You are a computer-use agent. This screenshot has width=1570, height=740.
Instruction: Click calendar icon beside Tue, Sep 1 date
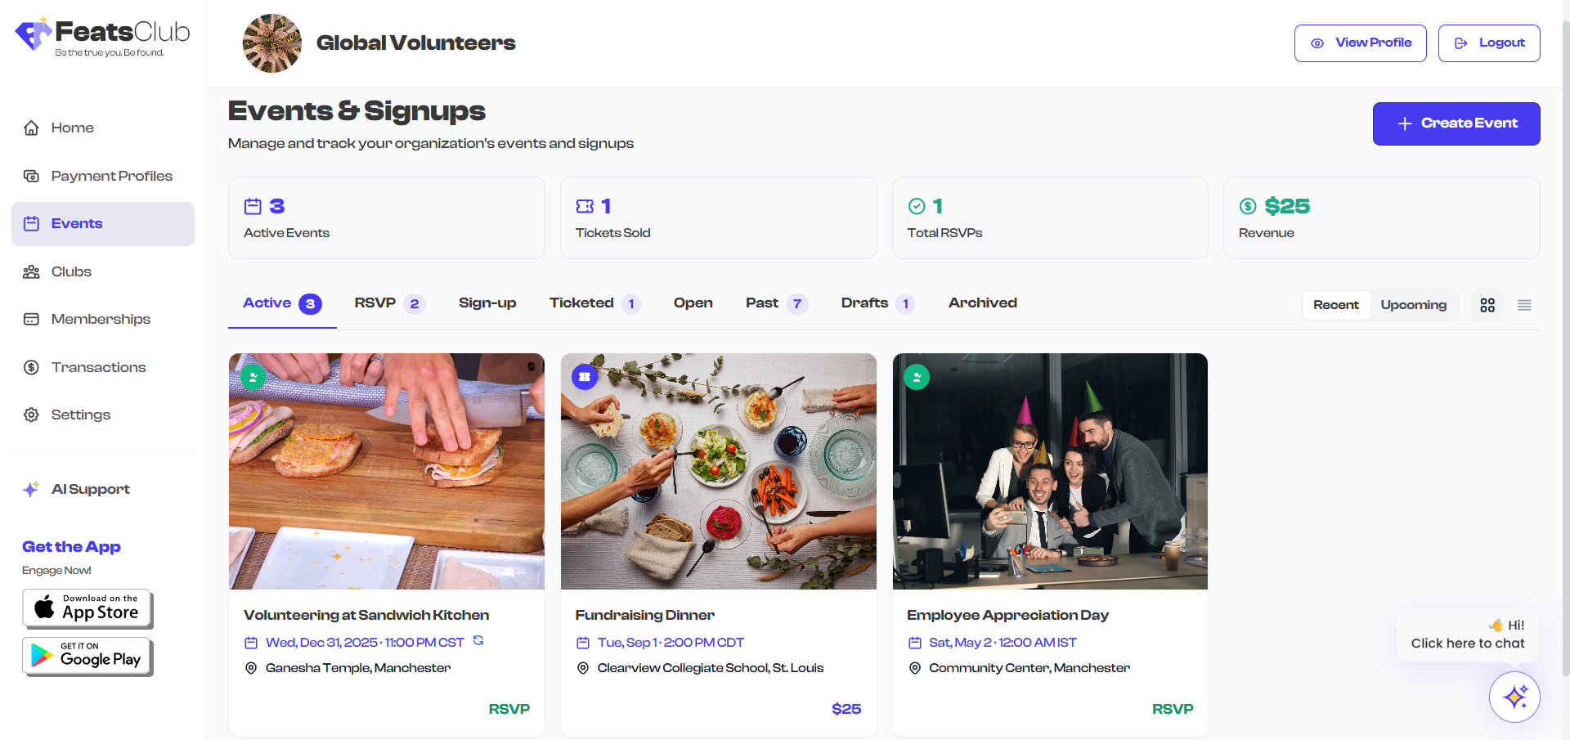(583, 643)
